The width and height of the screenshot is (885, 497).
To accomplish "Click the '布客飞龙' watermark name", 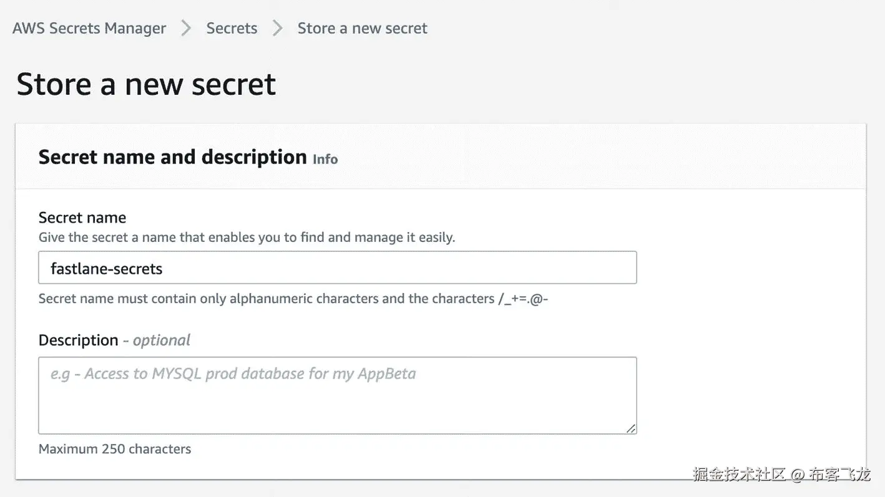I will click(839, 475).
